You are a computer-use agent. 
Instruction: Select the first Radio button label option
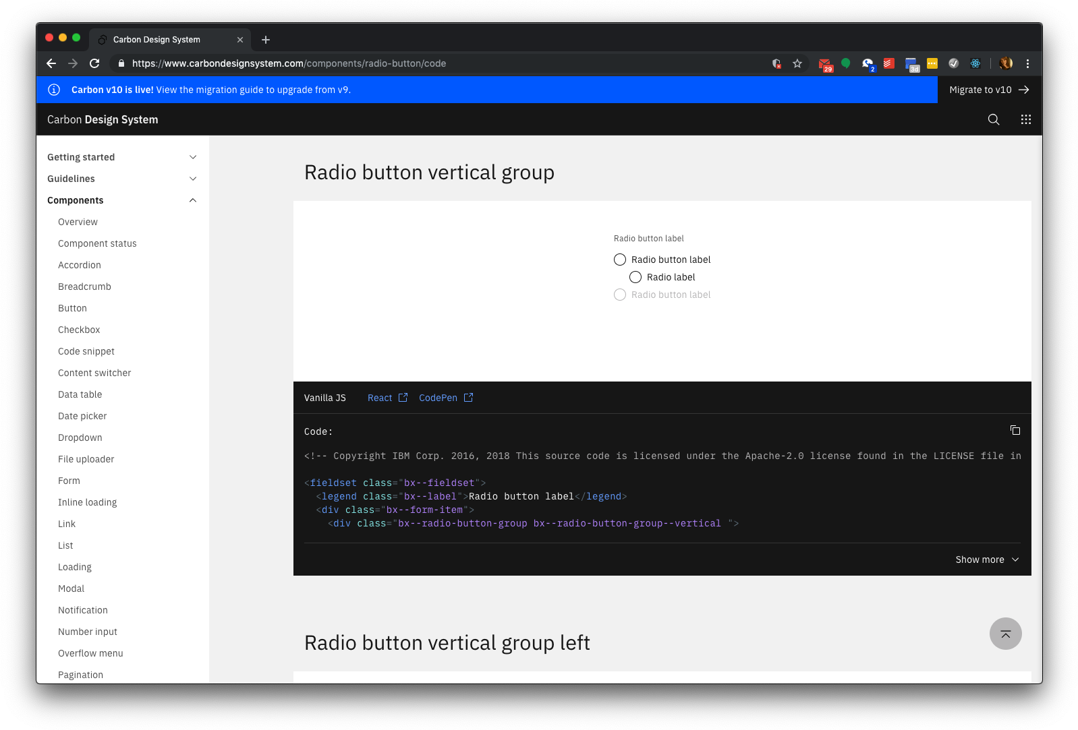[620, 260]
